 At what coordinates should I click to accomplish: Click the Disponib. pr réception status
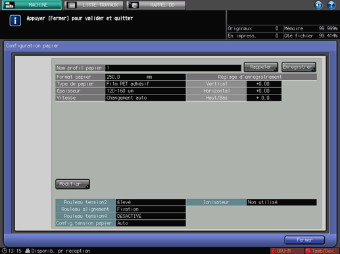58,251
